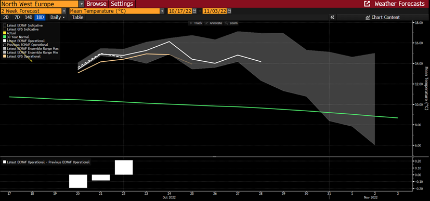Screen dimensions: 430x201
Task: Open Chart Content panel
Action: point(382,17)
